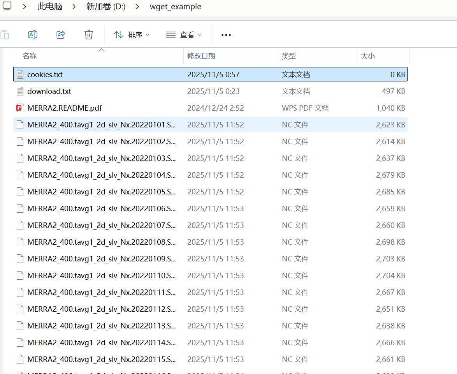
Task: Select the cookies.txt file name
Action: [45, 75]
